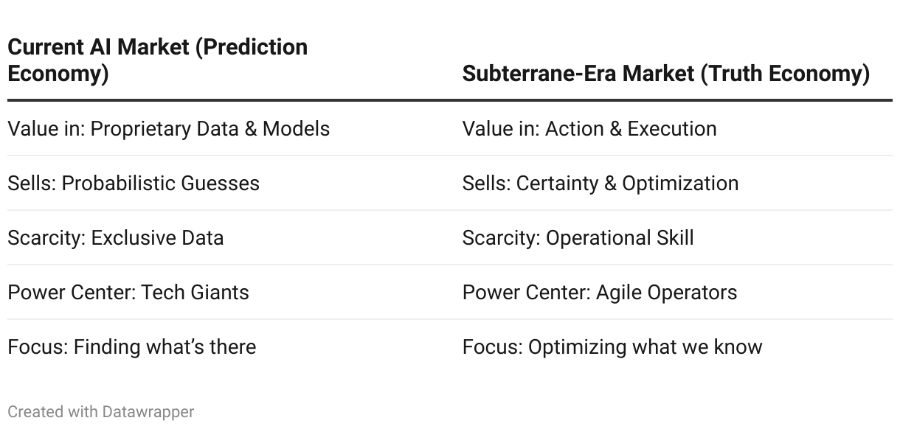Click the 'Power Center: Agile Operators' cell
Screen dimensions: 900x429
pyautogui.click(x=600, y=292)
